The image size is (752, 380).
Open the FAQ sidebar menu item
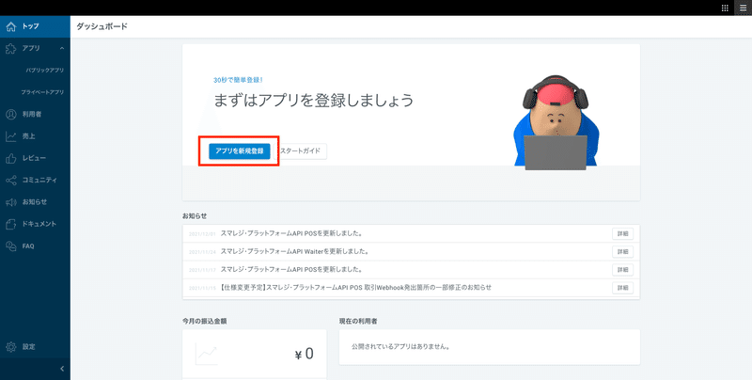click(35, 246)
